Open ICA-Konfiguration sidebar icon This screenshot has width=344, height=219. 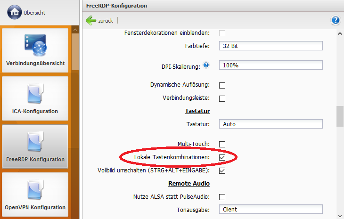(35, 93)
